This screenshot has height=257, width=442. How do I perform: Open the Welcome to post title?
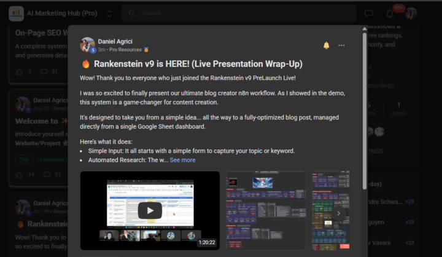(x=41, y=121)
